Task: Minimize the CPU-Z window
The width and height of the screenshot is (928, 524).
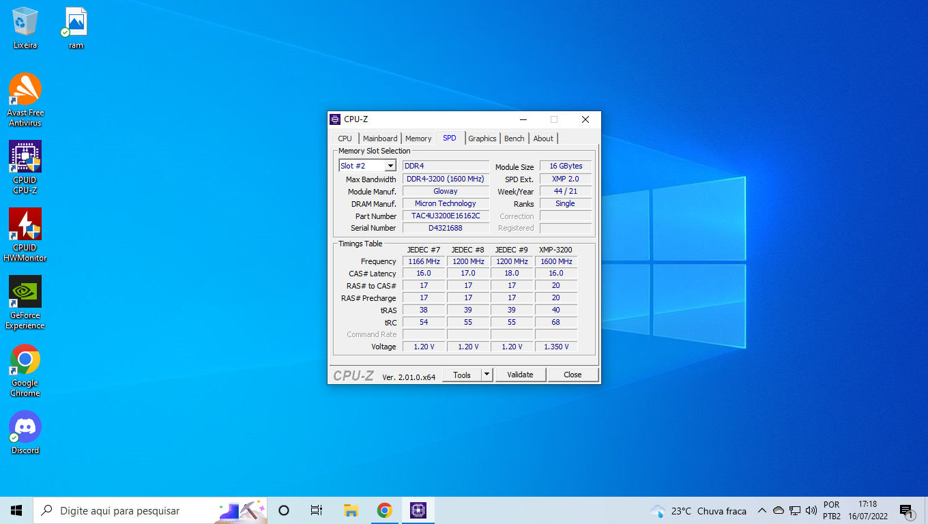Action: click(523, 119)
